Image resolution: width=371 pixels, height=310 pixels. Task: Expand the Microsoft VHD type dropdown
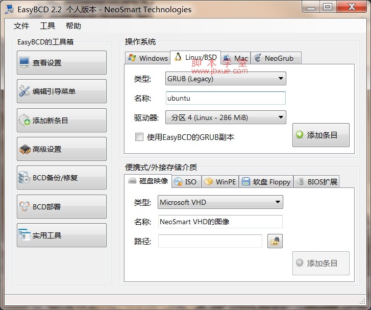[220, 202]
